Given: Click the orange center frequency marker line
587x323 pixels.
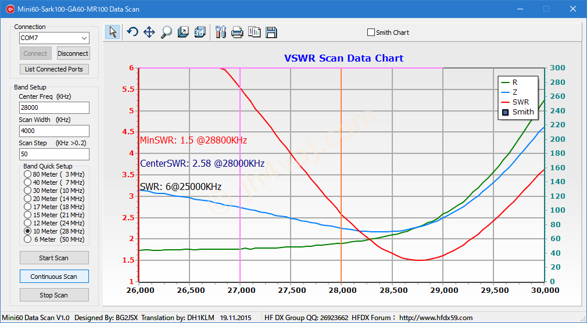Looking at the screenshot, I should (x=341, y=175).
